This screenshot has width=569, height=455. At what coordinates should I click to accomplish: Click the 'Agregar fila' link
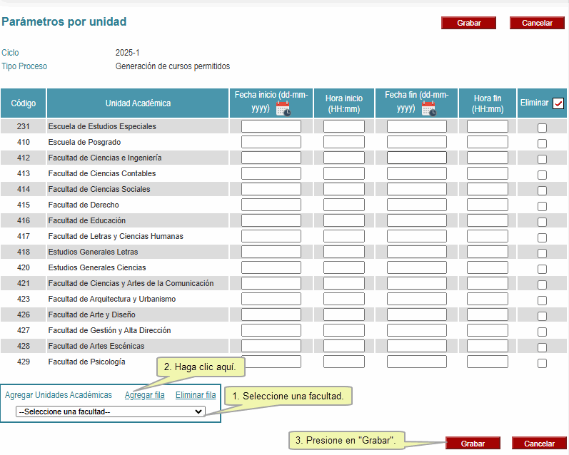point(144,395)
